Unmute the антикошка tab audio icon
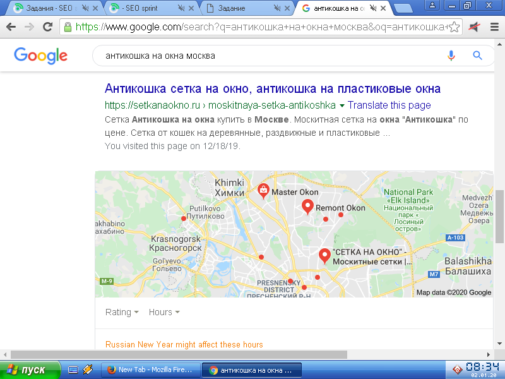505x379 pixels. (x=373, y=8)
